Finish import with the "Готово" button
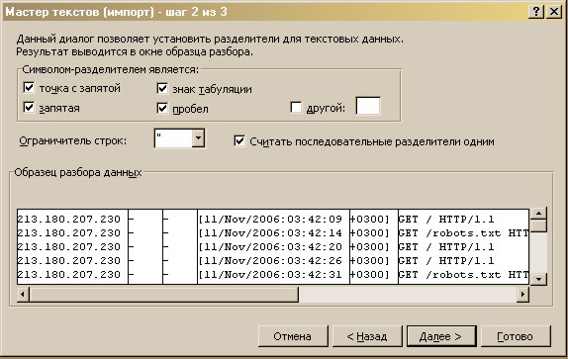Viewport: 568px width, 359px height. click(x=516, y=336)
